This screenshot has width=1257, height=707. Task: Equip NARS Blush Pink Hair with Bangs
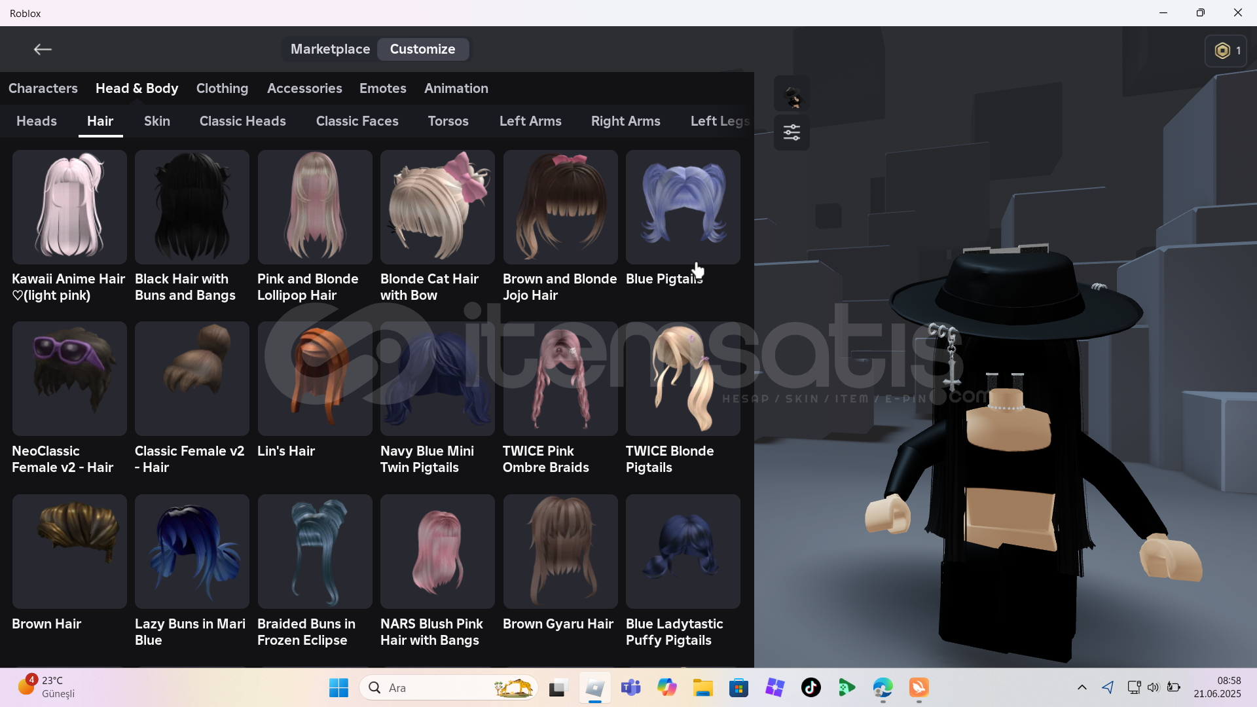coord(437,551)
